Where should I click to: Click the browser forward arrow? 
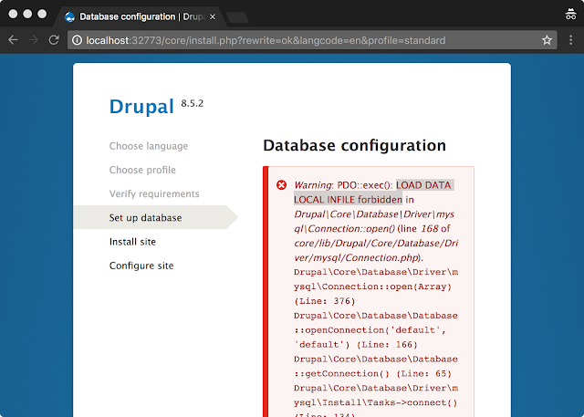(x=34, y=40)
